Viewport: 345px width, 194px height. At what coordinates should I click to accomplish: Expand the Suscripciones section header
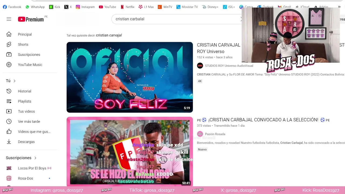pos(21,158)
